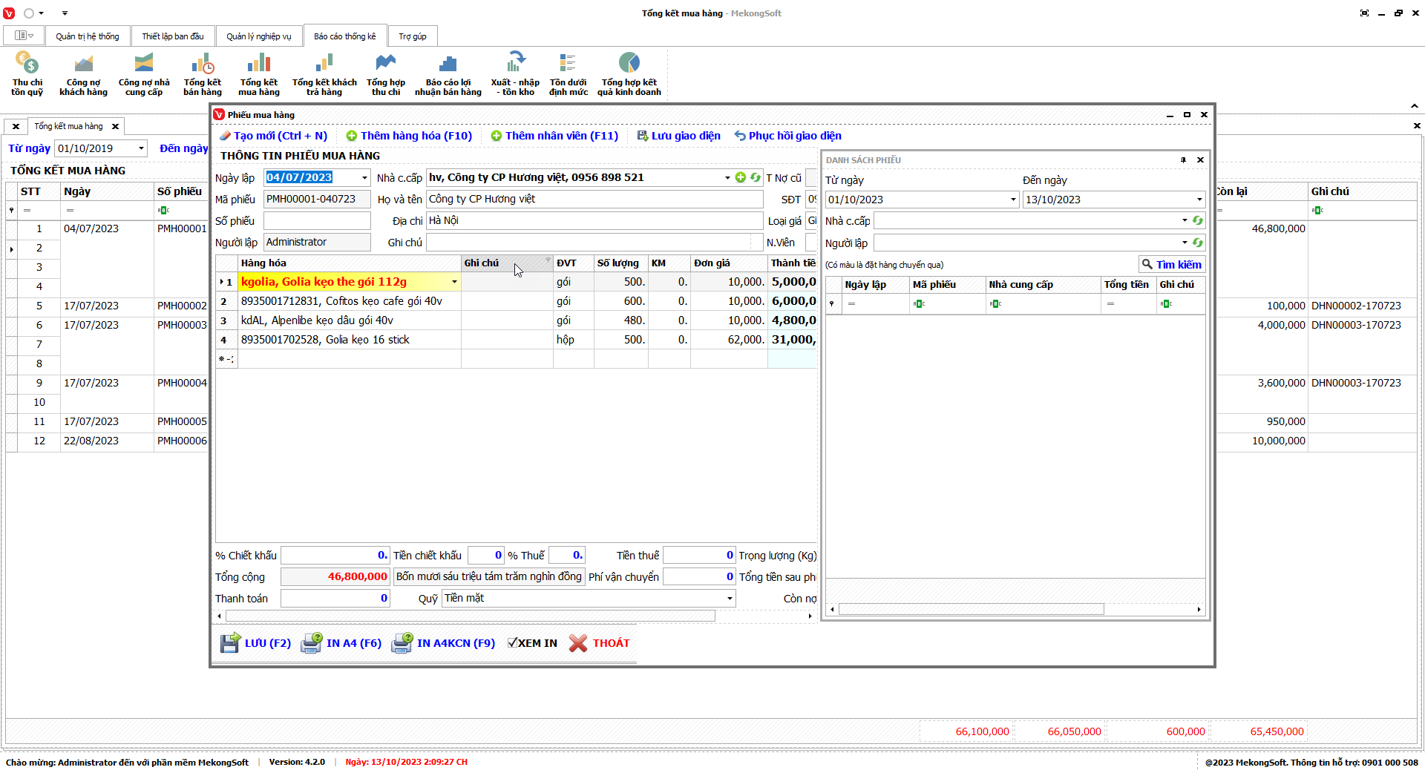Open Công nợ khách hàng report

(x=83, y=73)
